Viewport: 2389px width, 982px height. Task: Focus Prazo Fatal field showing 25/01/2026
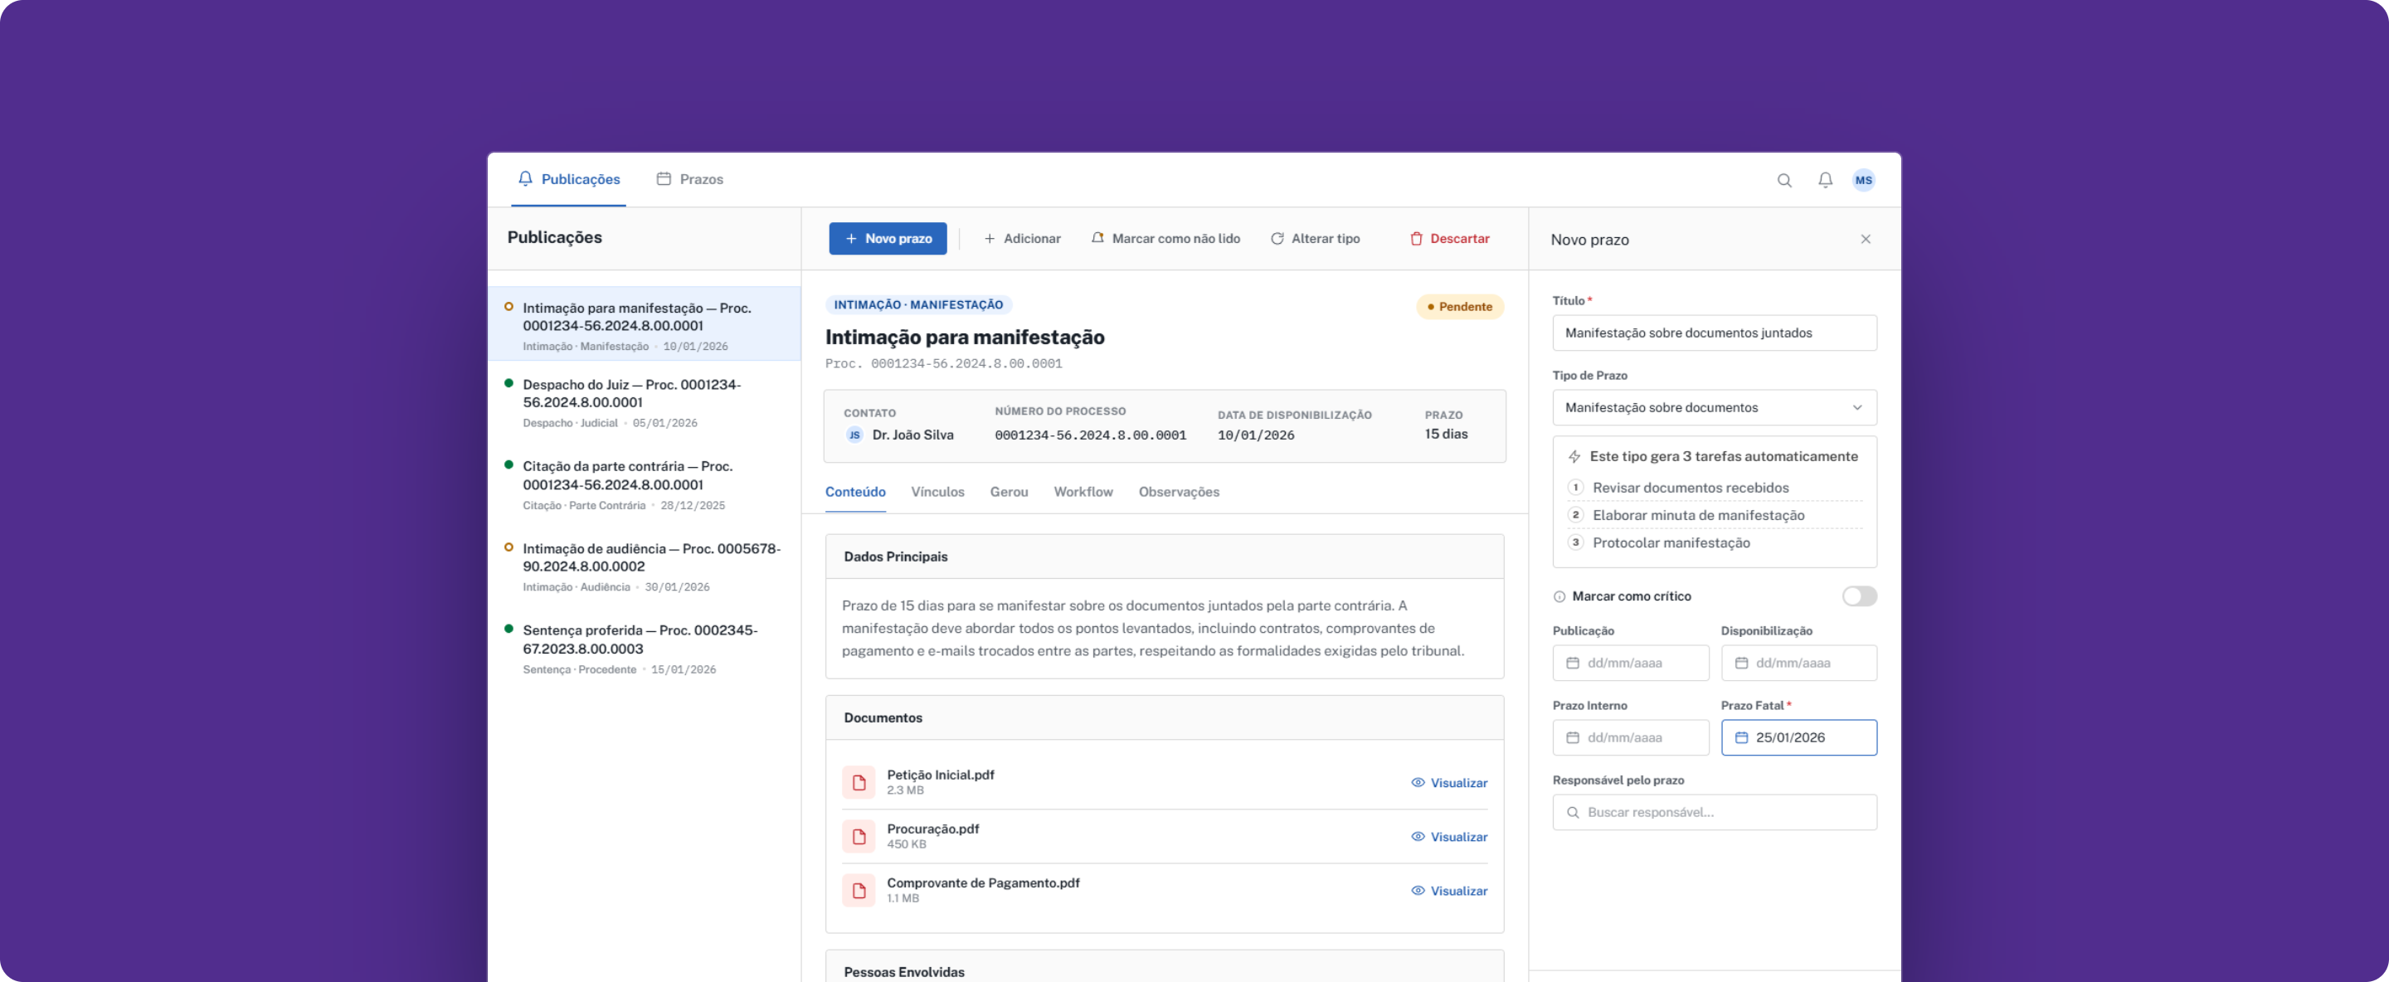(x=1798, y=738)
